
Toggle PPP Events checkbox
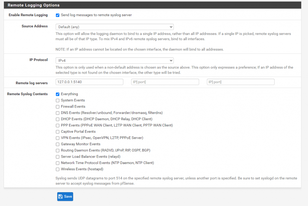(57, 126)
